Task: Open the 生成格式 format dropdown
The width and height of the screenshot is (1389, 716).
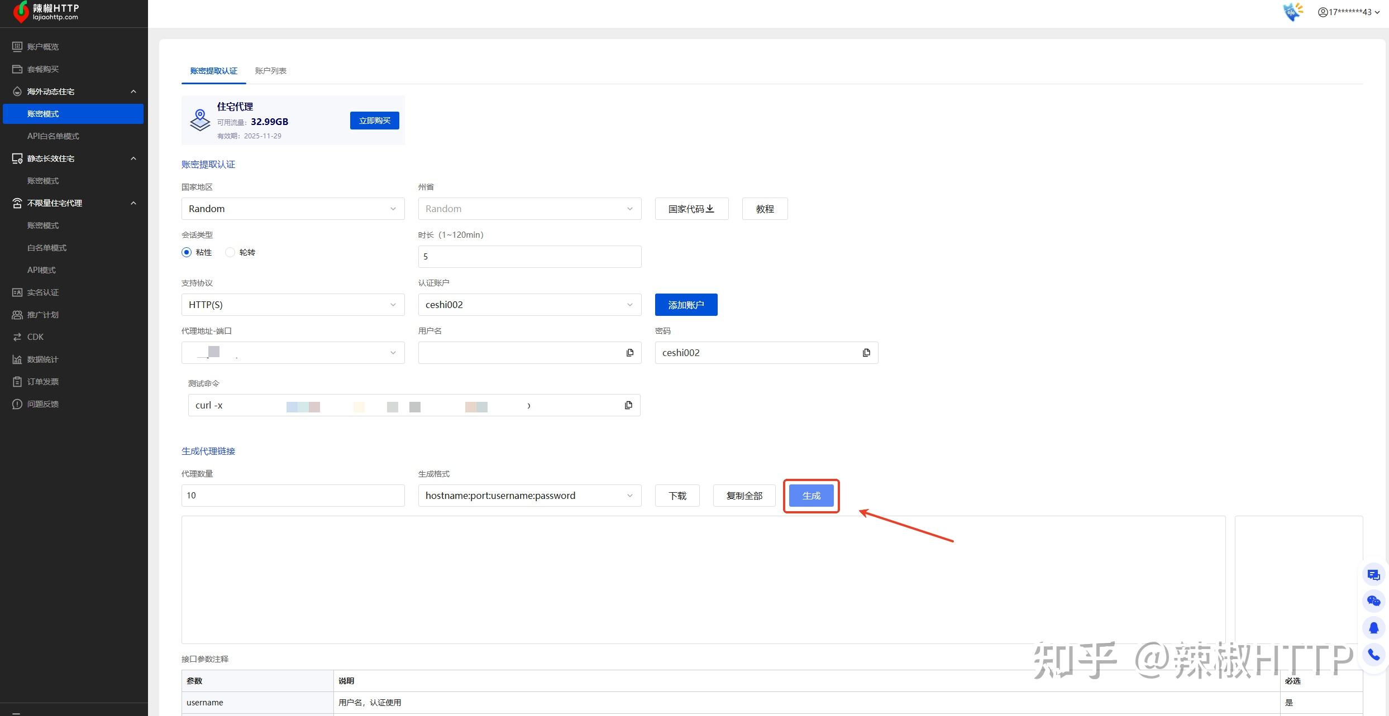Action: 529,496
